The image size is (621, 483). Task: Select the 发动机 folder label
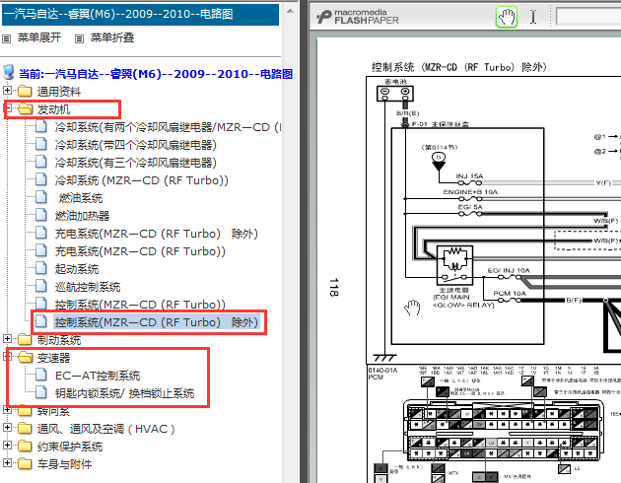[53, 109]
